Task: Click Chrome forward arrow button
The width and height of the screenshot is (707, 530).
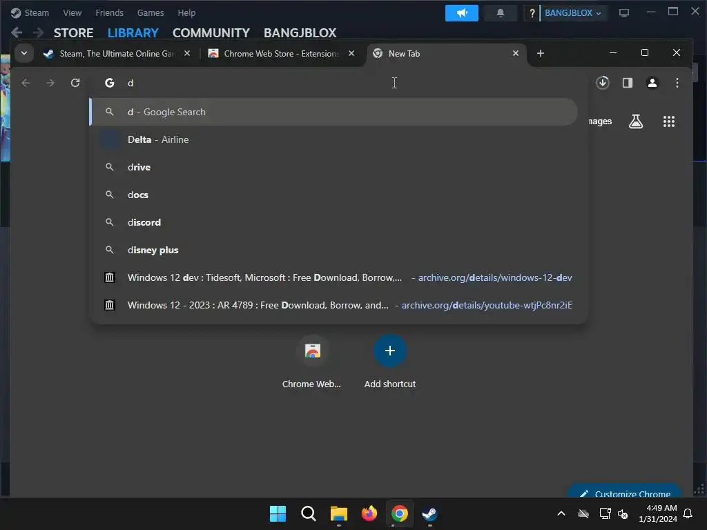Action: coord(50,83)
